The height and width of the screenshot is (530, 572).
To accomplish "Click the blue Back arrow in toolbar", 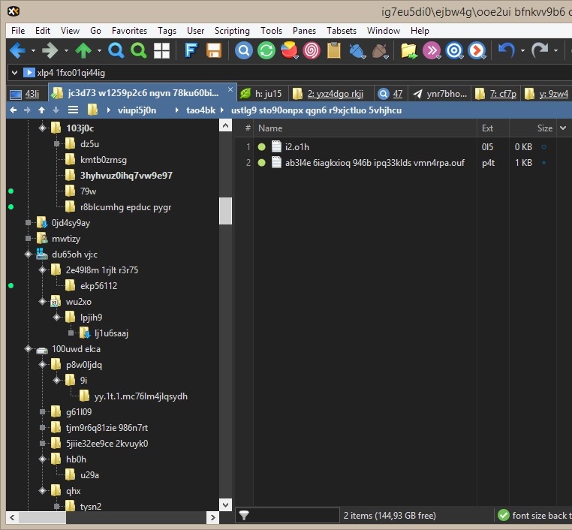I will coord(17,51).
